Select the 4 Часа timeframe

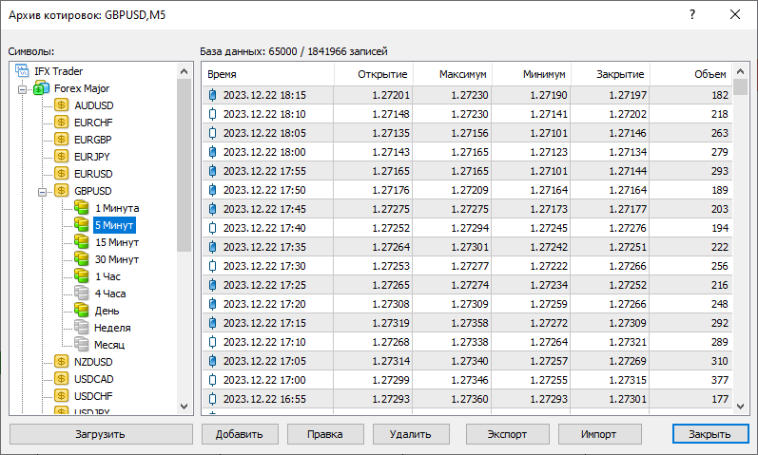pyautogui.click(x=110, y=294)
